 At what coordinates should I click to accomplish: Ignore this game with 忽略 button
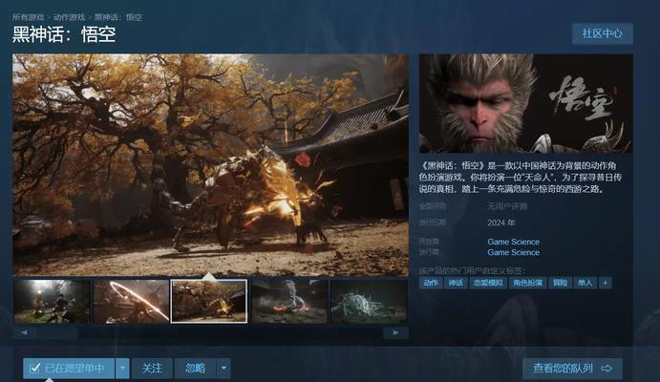coord(196,368)
